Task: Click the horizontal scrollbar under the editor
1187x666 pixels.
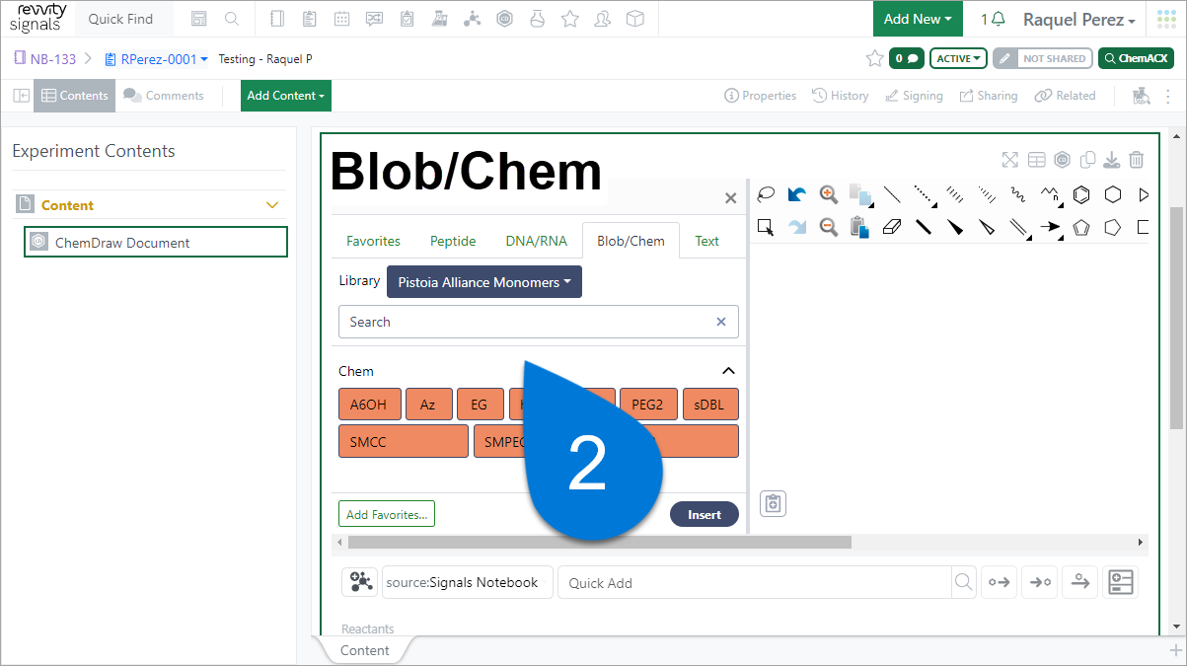Action: click(x=599, y=542)
